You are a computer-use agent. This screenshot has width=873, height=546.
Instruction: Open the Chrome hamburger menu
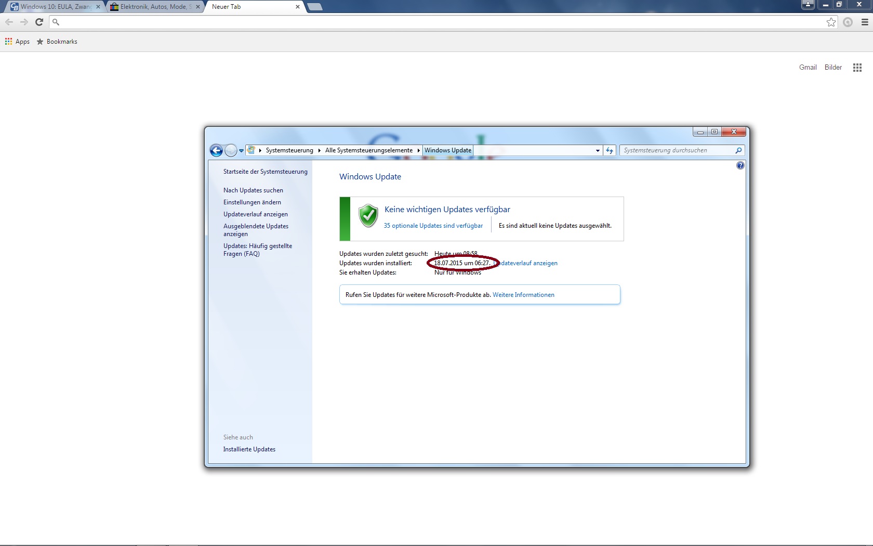865,22
